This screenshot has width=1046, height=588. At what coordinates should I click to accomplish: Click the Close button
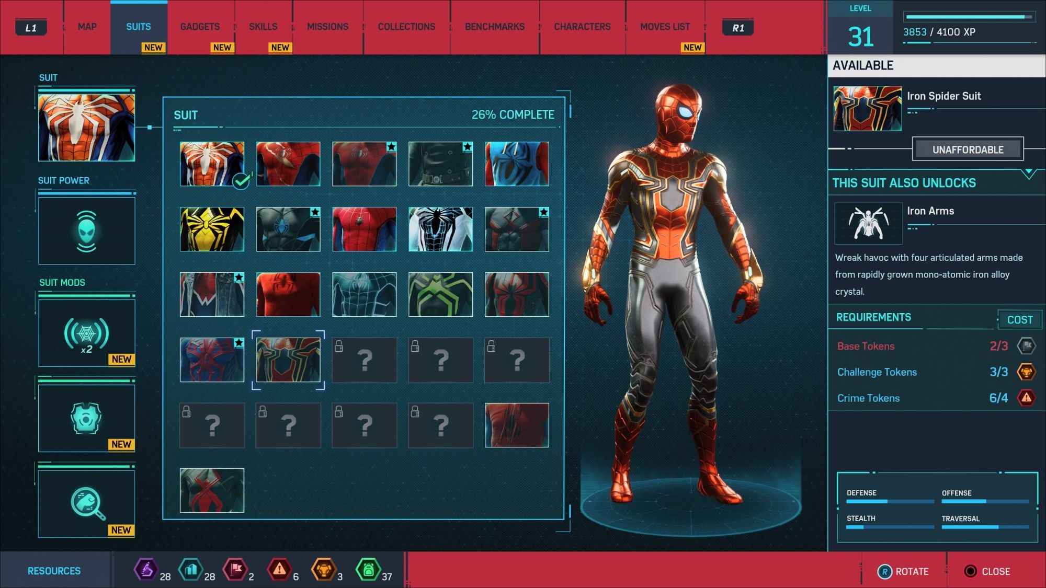(x=987, y=571)
